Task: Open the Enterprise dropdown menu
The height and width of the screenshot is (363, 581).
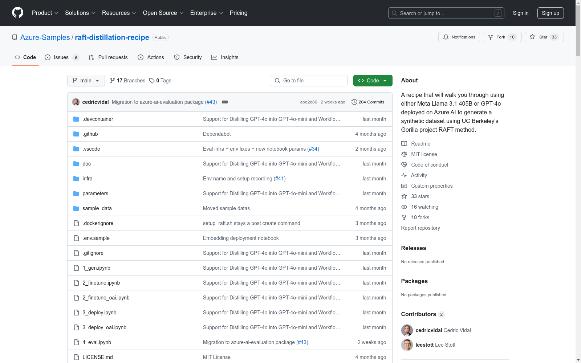Action: click(x=207, y=13)
